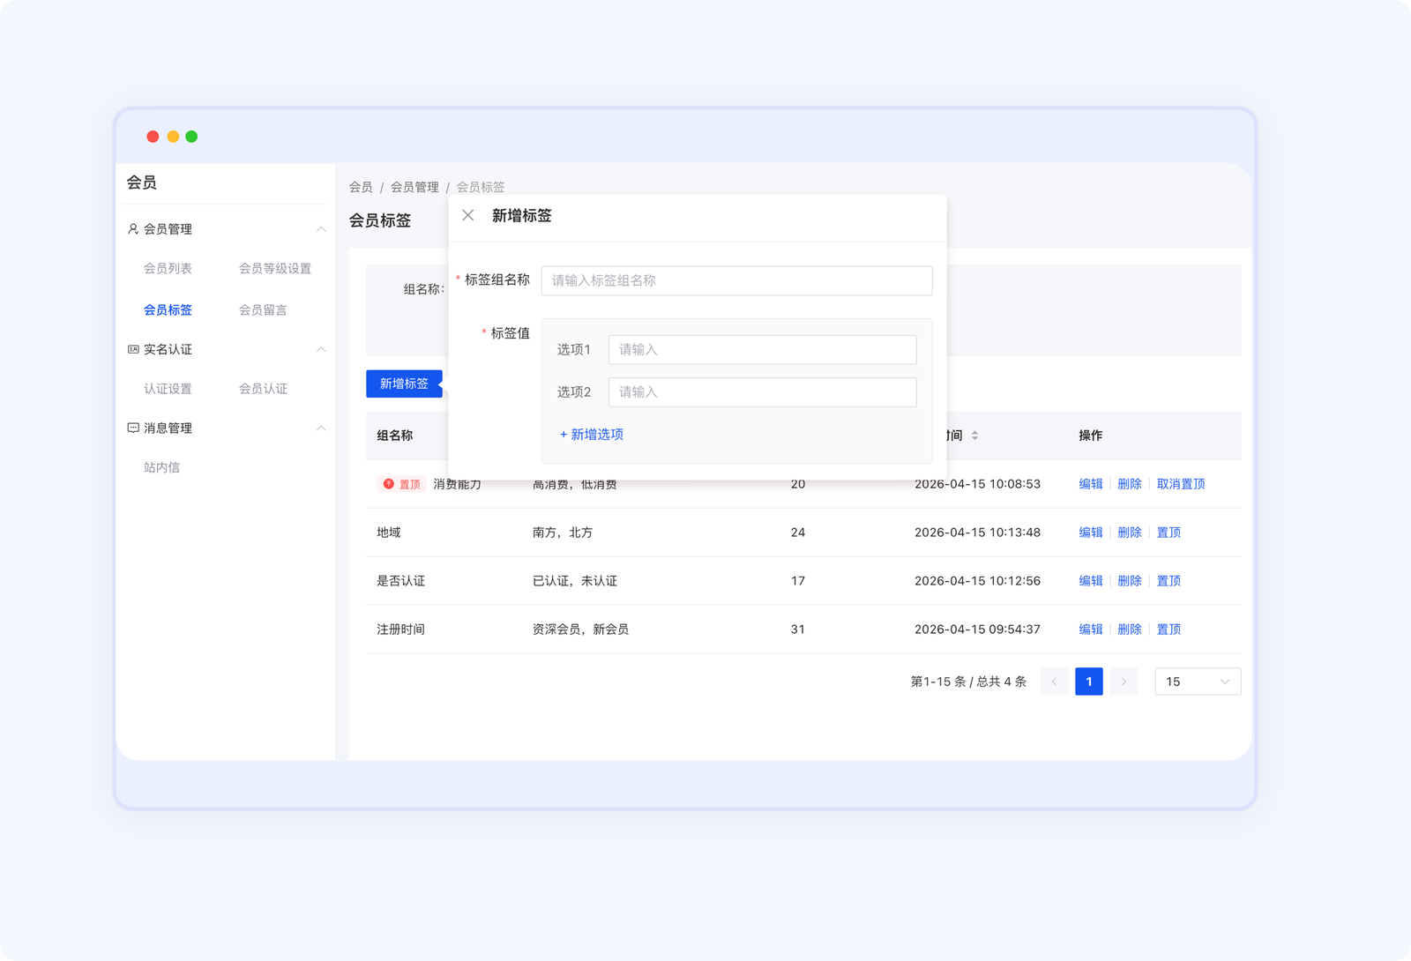Click the person icon beside 会员管理
This screenshot has width=1411, height=961.
tap(131, 228)
